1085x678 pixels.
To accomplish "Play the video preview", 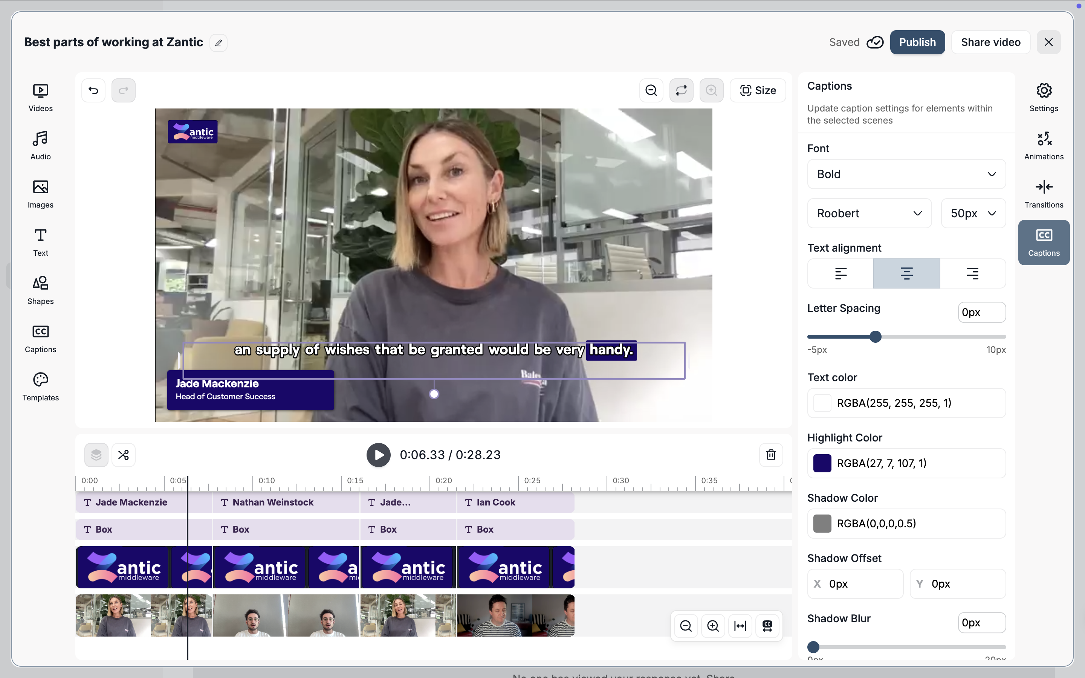I will 378,455.
